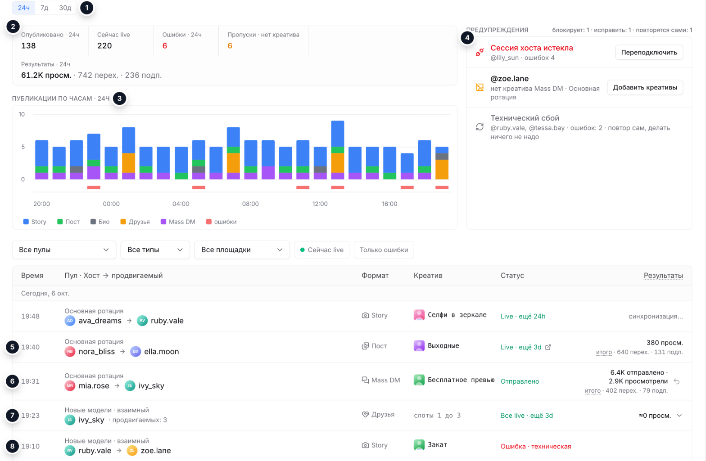Click the camera Story icon in the 19:48 row
Viewport: 706px width, 461px height.
click(365, 316)
